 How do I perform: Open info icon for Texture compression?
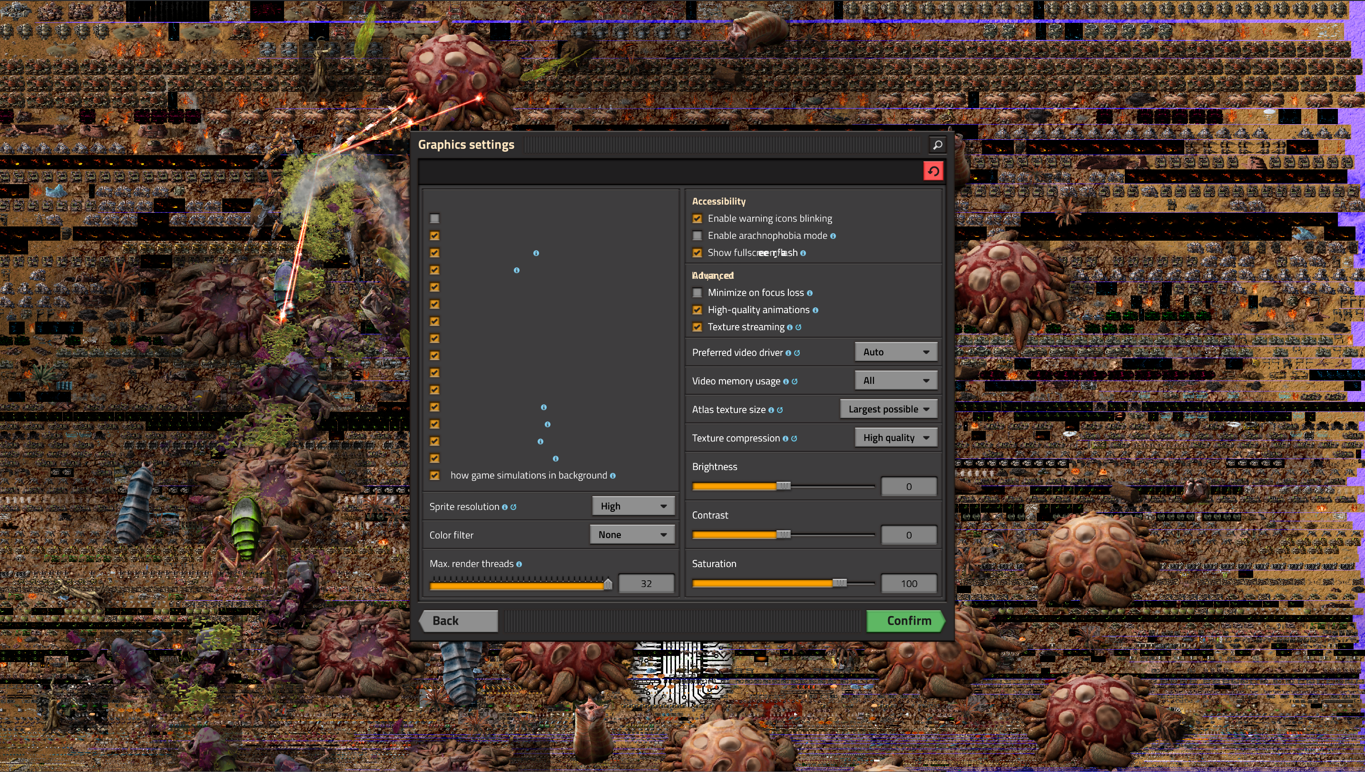pyautogui.click(x=786, y=439)
